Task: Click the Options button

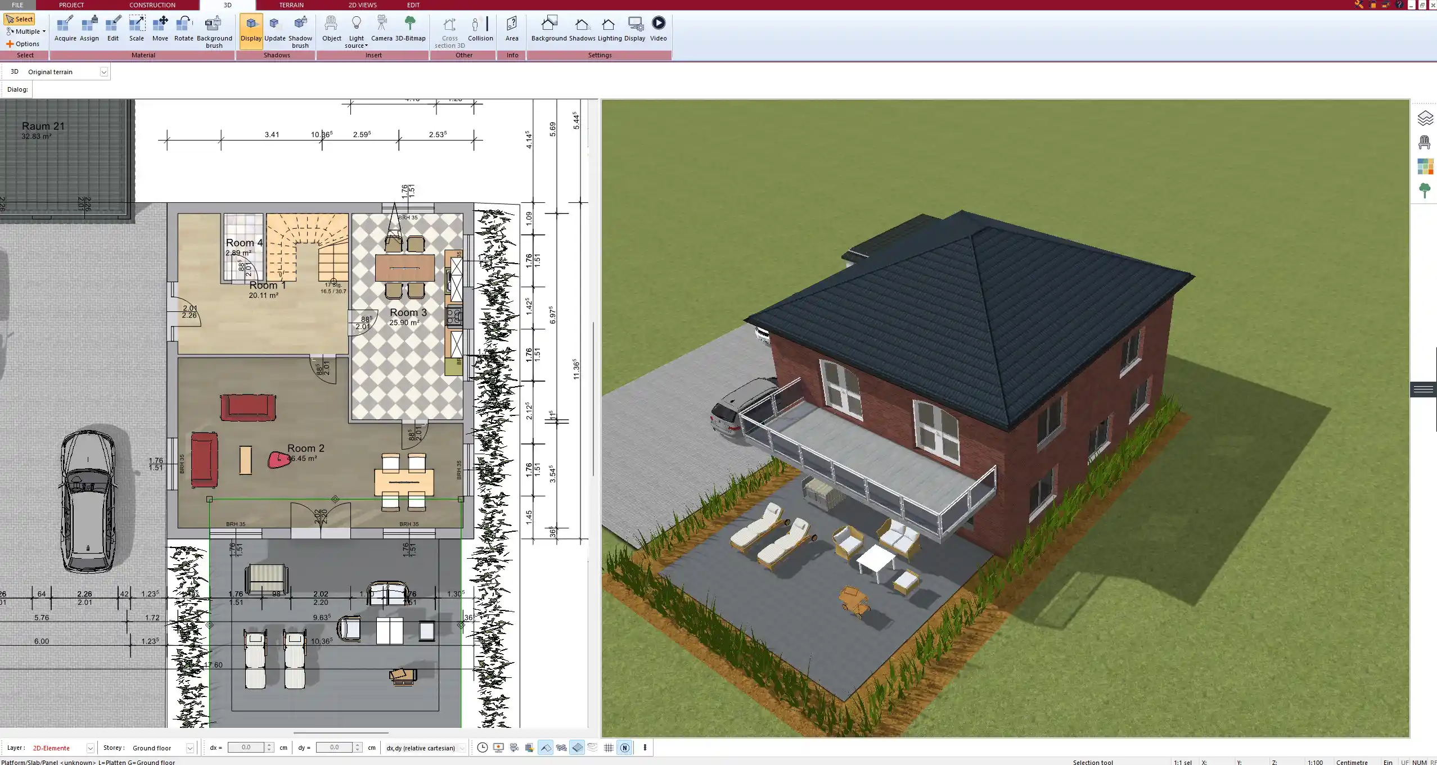Action: (x=23, y=44)
